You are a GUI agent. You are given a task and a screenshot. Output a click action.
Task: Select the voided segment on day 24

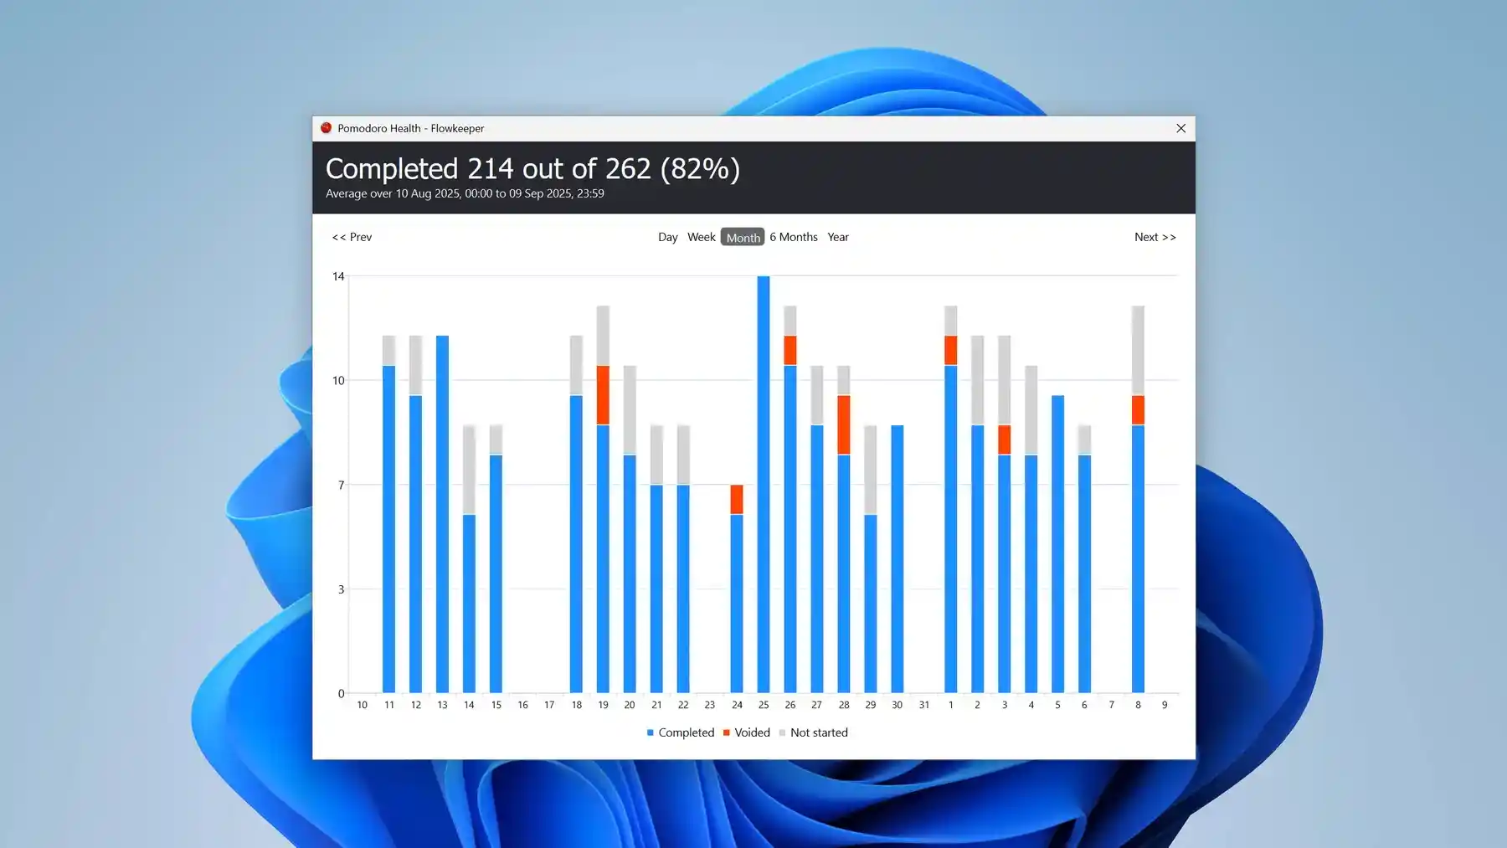[x=736, y=498]
